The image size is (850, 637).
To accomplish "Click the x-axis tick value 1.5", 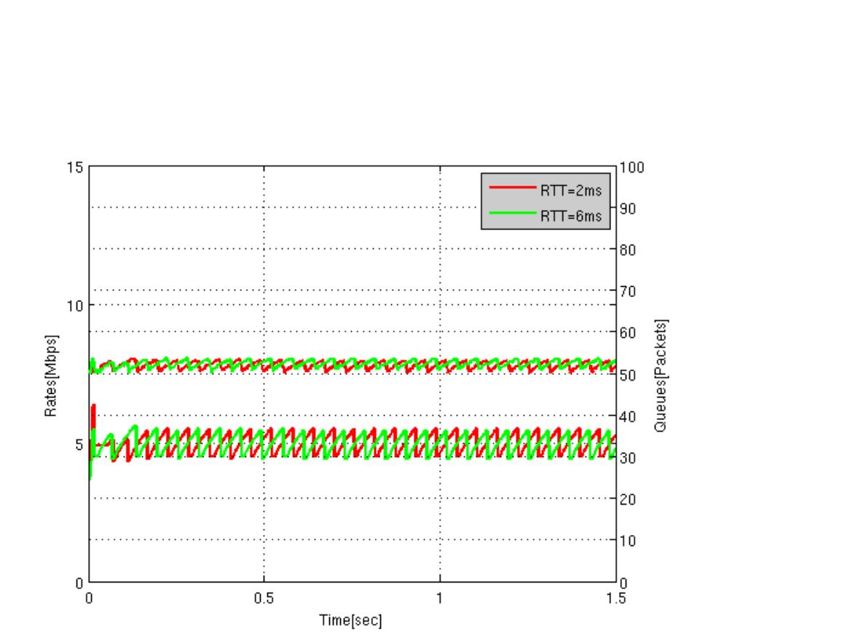I will 615,598.
